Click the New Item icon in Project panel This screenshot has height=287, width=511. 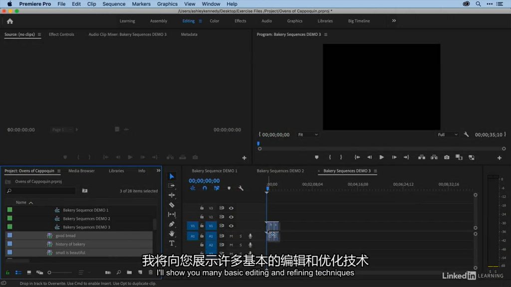140,273
